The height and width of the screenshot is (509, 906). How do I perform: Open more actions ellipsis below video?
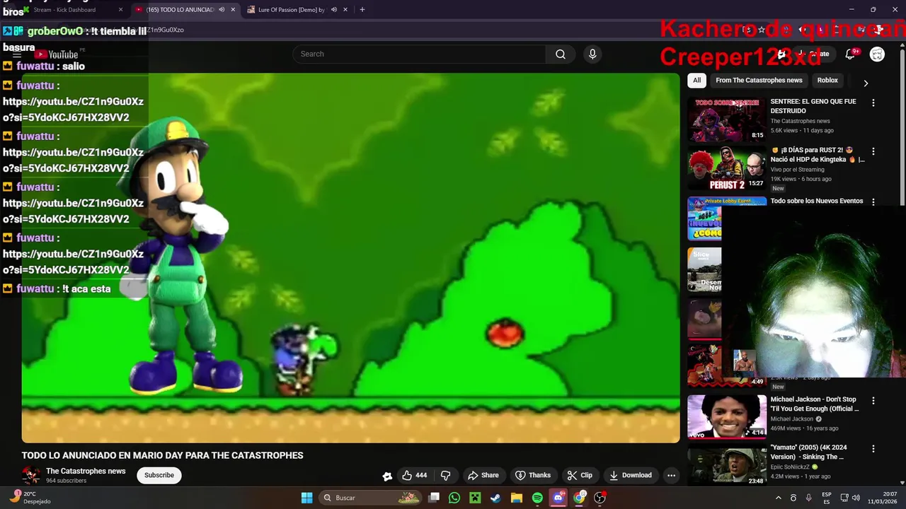[x=671, y=475]
